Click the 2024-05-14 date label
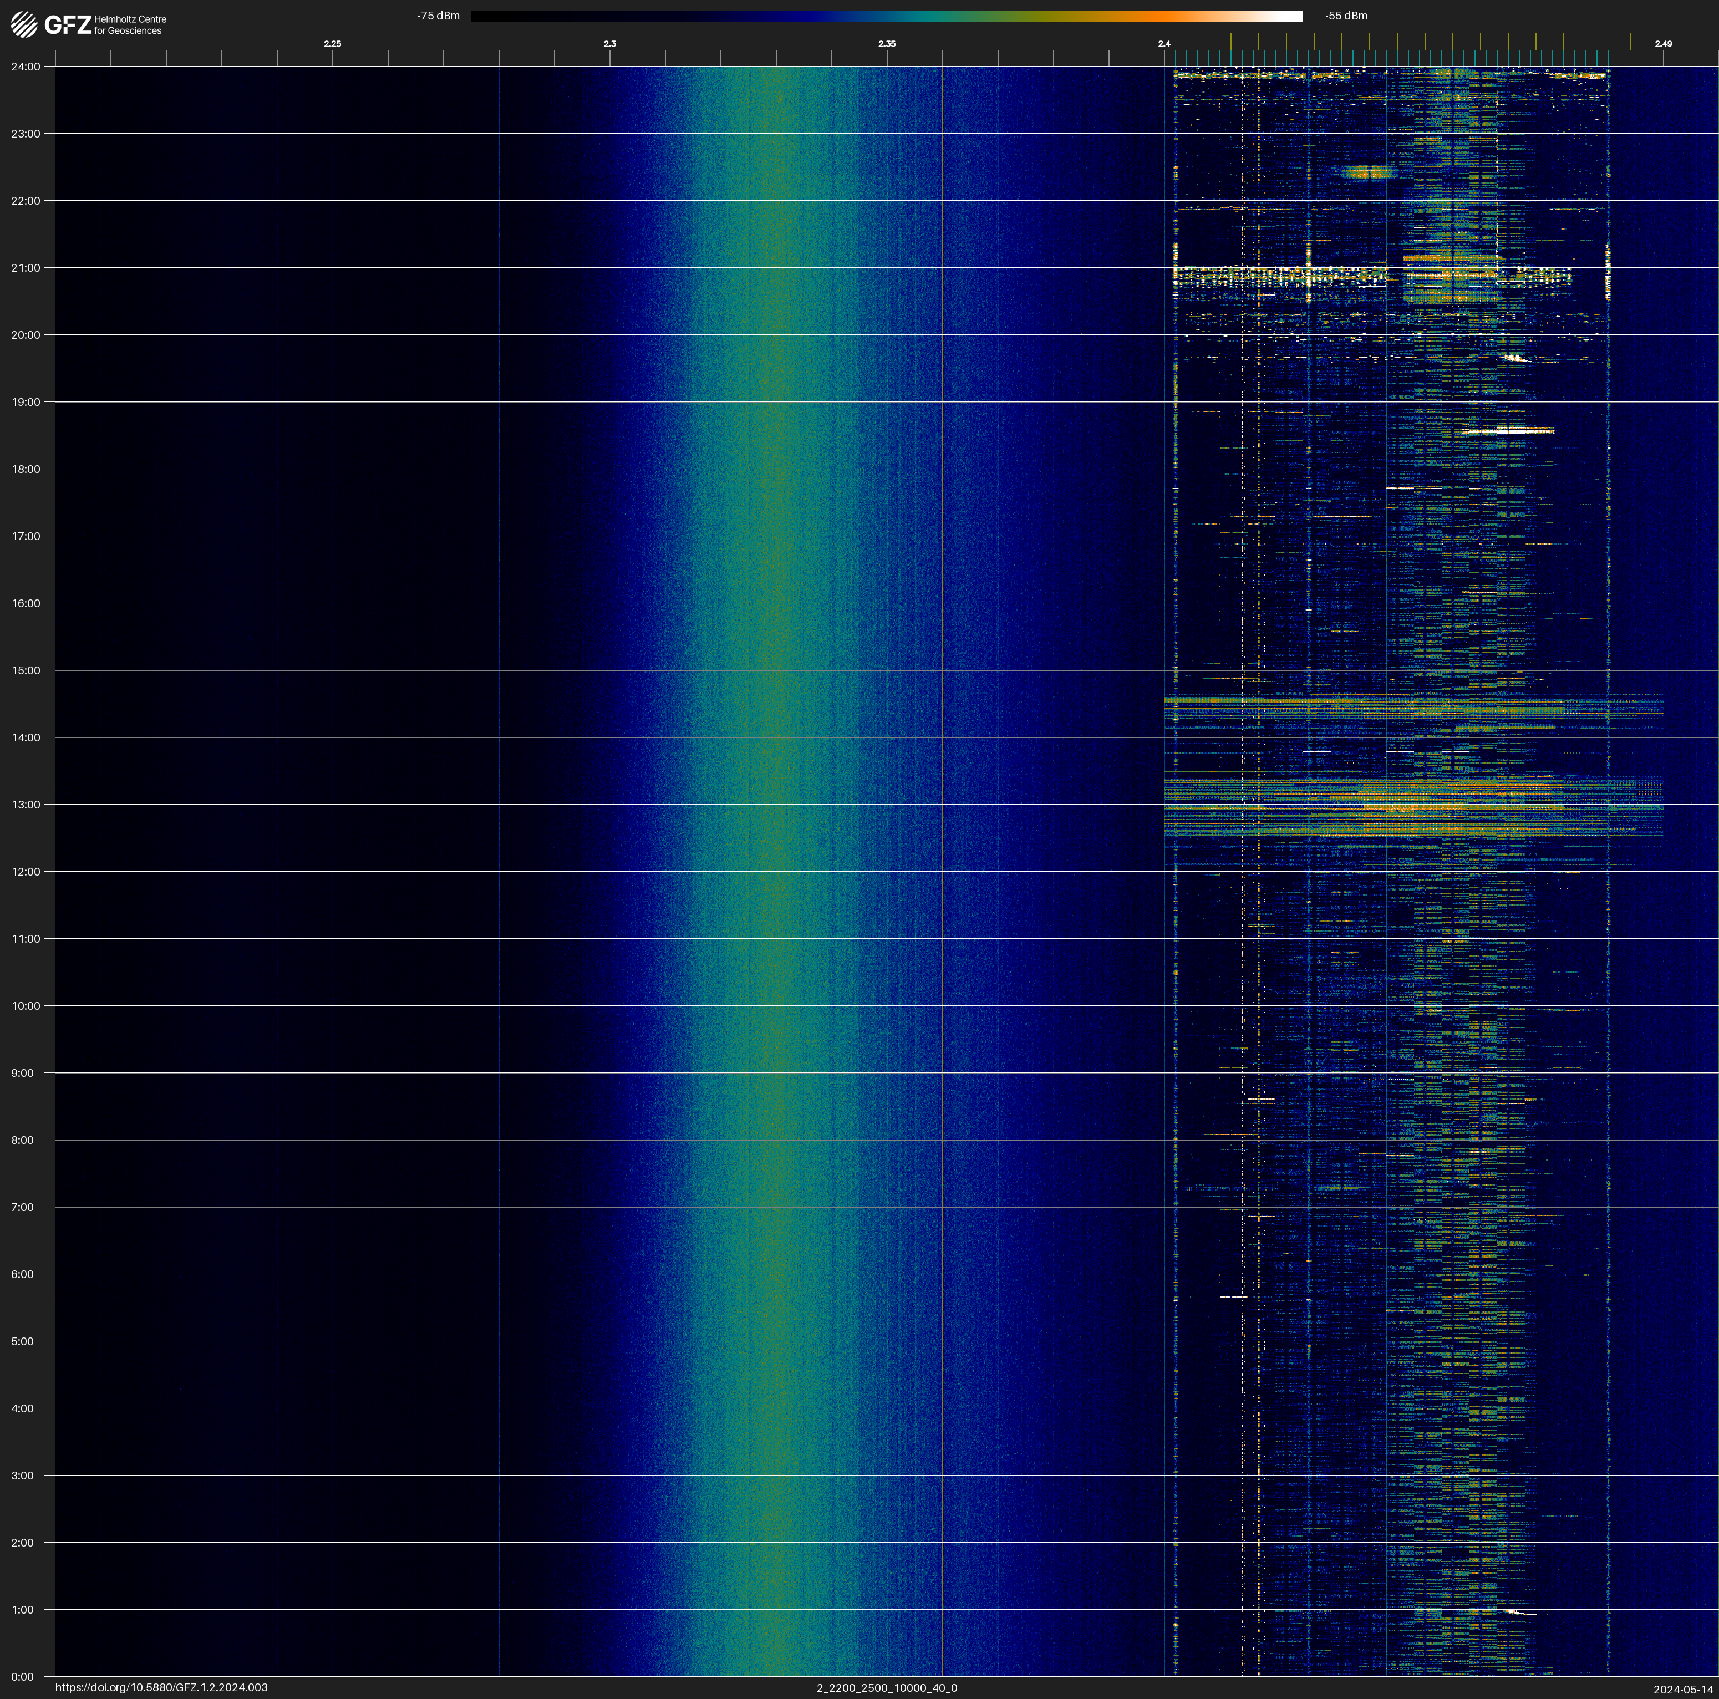1719x1699 pixels. click(x=1682, y=1688)
